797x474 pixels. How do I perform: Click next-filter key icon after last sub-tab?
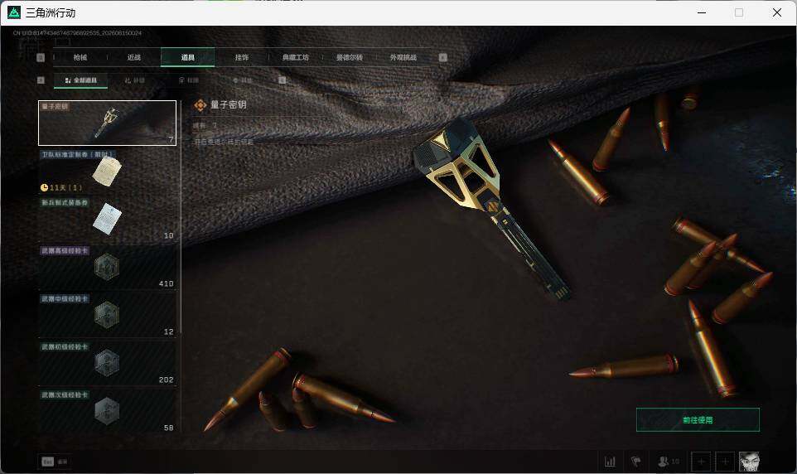coord(283,80)
